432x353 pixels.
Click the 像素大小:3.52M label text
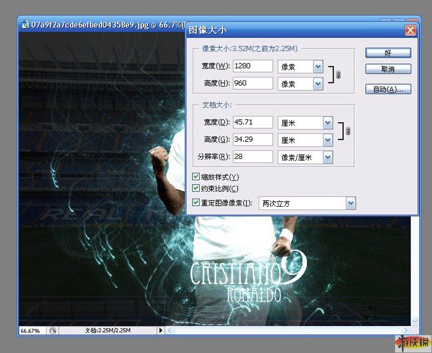[x=249, y=49]
